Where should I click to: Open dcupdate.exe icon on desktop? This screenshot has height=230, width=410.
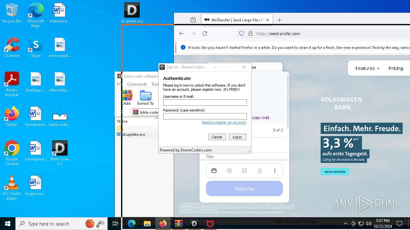click(x=132, y=13)
